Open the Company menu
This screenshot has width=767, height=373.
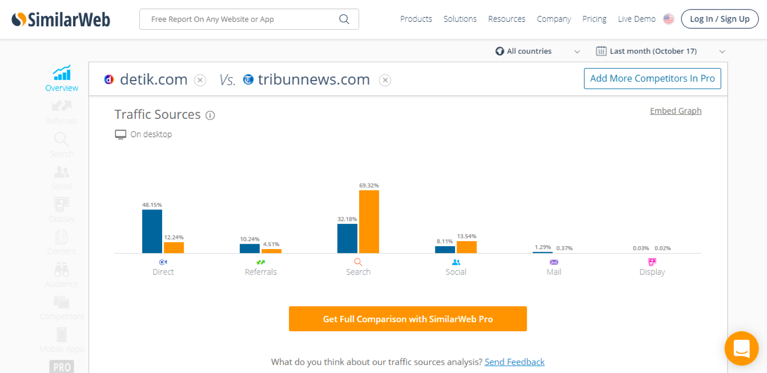coord(554,19)
